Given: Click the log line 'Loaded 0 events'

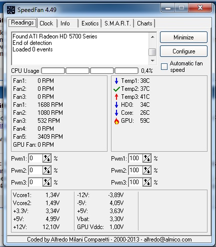Looking at the screenshot, I should click(32, 49).
